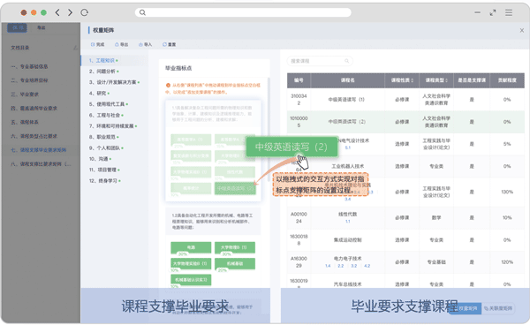The image size is (530, 325).
Task: Select the 电力电子技术 course row
Action: tap(405, 262)
